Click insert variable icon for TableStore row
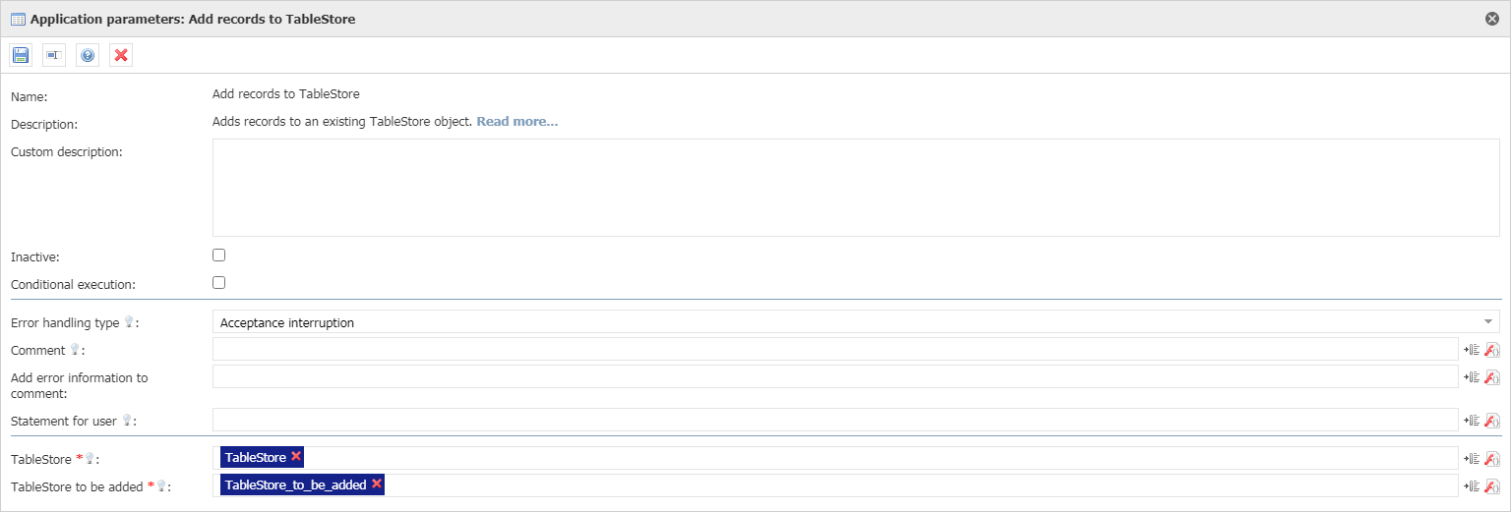The width and height of the screenshot is (1511, 512). tap(1472, 459)
